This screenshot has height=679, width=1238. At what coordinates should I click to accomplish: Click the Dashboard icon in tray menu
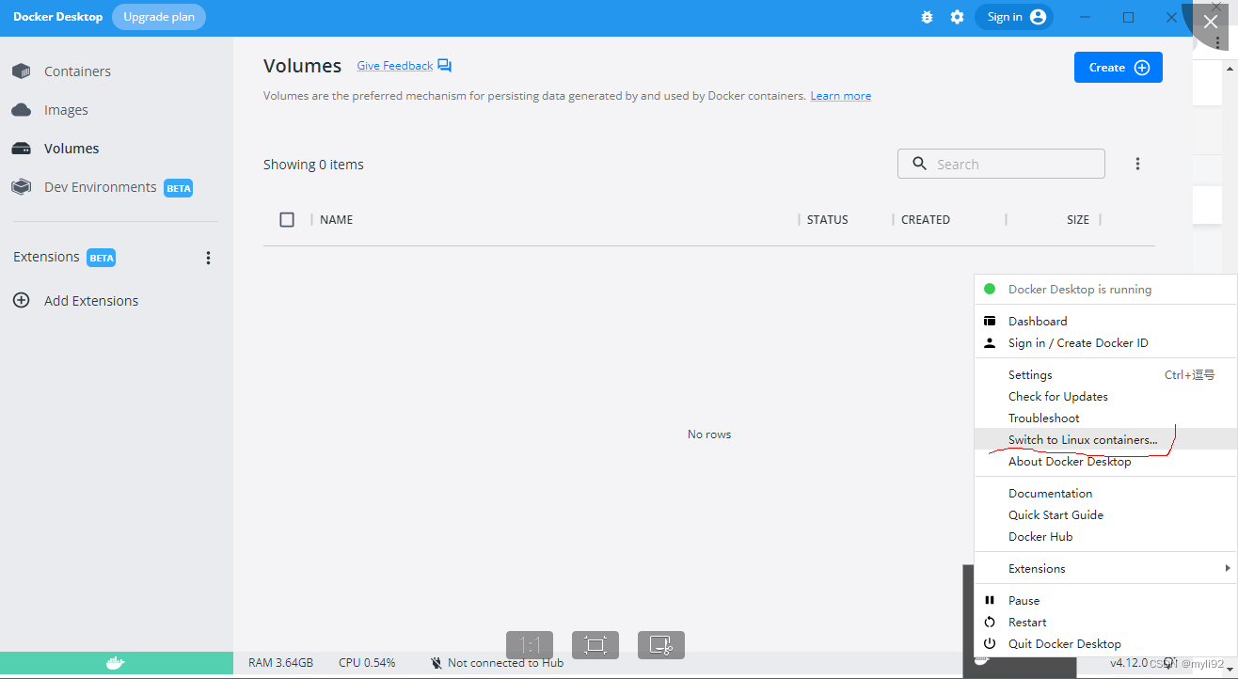[990, 321]
